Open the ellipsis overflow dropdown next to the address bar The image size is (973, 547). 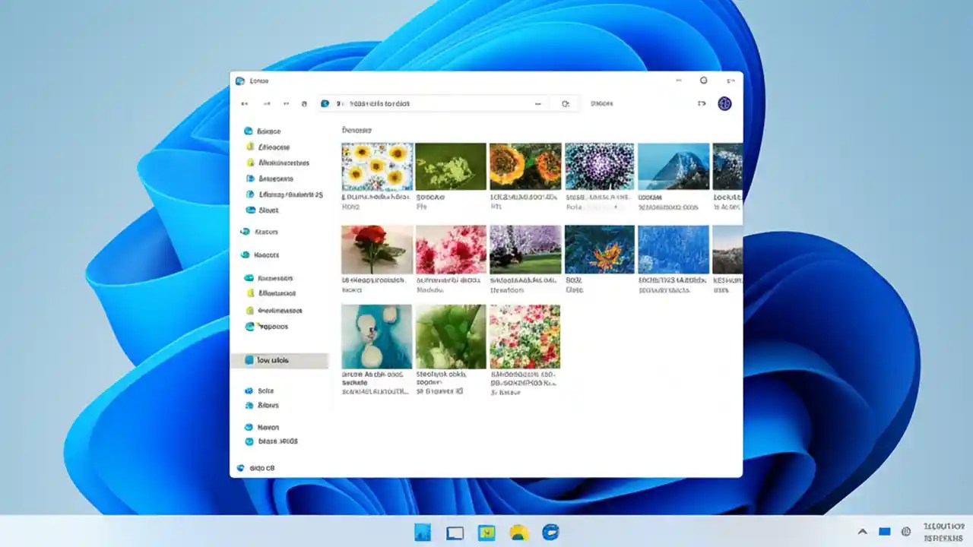pos(538,103)
